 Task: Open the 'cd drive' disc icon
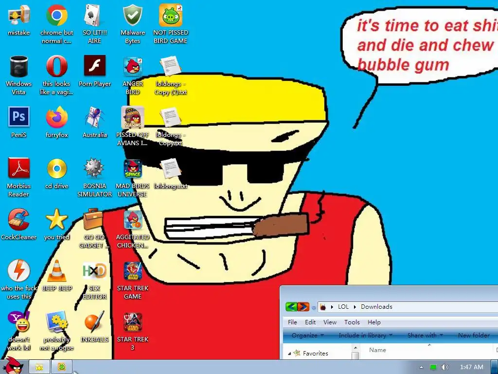pyautogui.click(x=57, y=168)
